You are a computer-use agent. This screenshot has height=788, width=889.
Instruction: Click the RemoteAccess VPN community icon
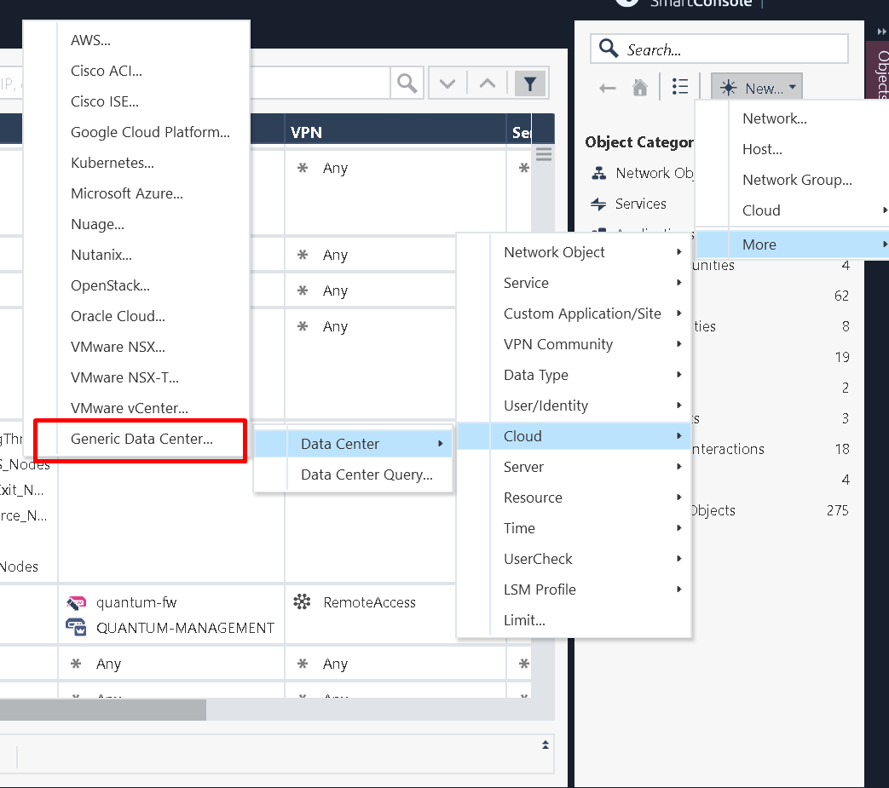click(303, 601)
